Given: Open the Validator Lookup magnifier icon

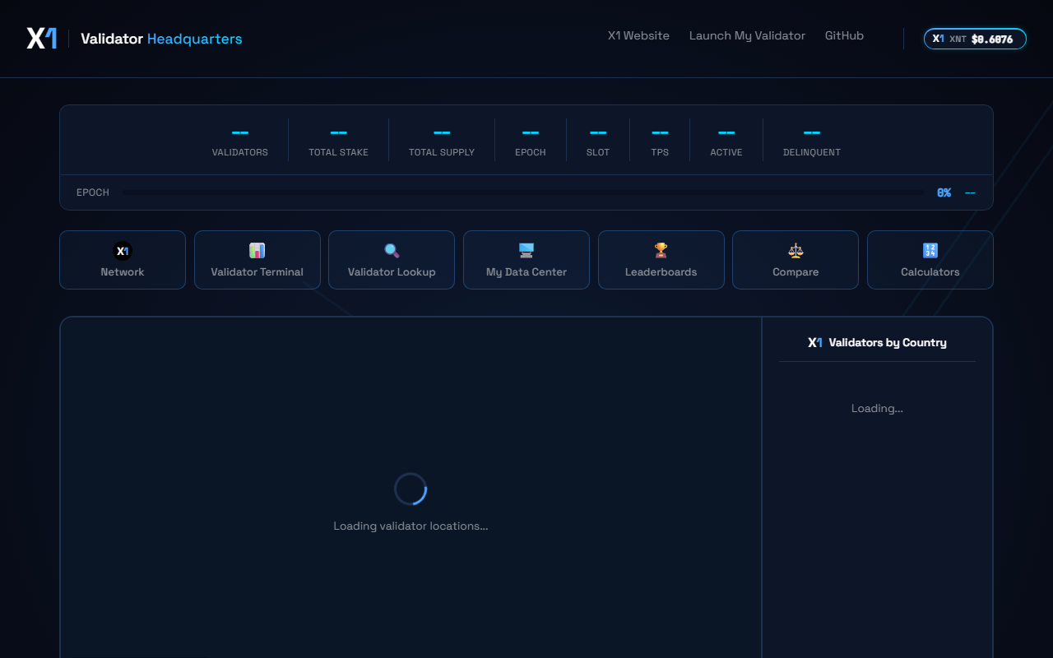Looking at the screenshot, I should (392, 251).
